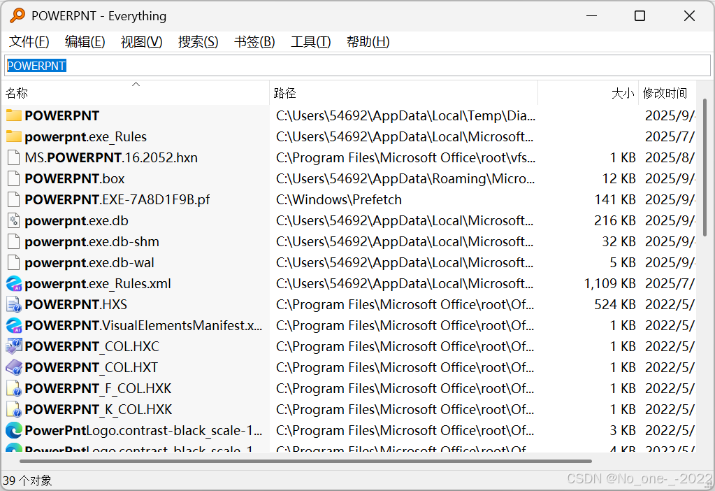Click the Edge icon of powerpnt.exe_Rules.xml
The width and height of the screenshot is (715, 491).
point(14,283)
